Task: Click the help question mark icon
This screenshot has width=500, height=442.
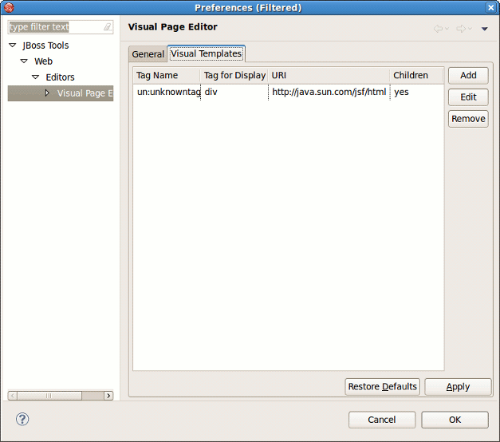Action: [22, 419]
